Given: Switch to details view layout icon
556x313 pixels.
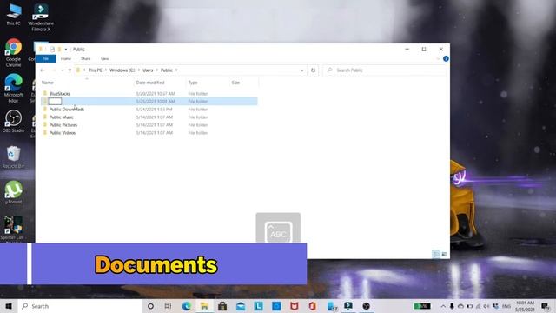Looking at the screenshot, I should coord(436,254).
